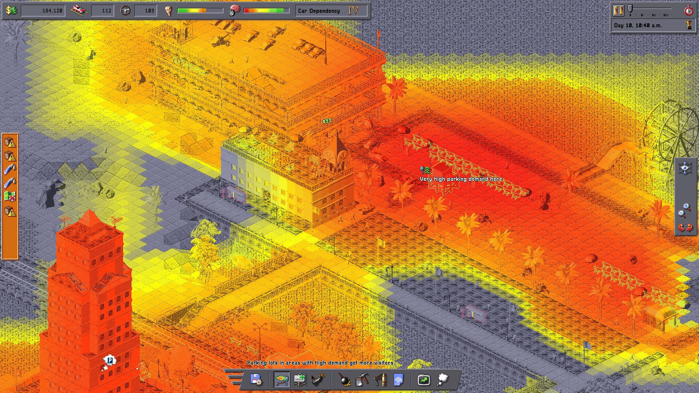The image size is (699, 393).
Task: Open the second warning box notification
Action: [x=10, y=156]
